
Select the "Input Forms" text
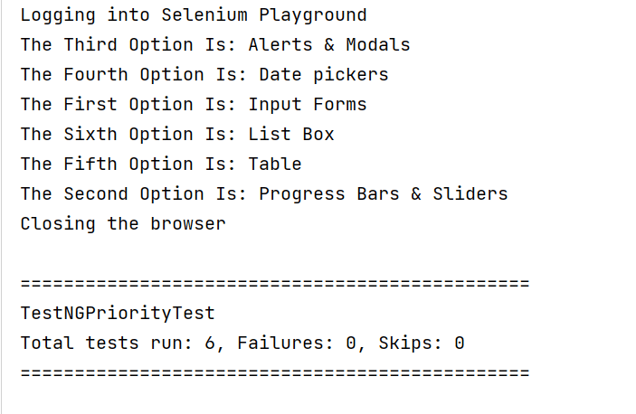(308, 105)
